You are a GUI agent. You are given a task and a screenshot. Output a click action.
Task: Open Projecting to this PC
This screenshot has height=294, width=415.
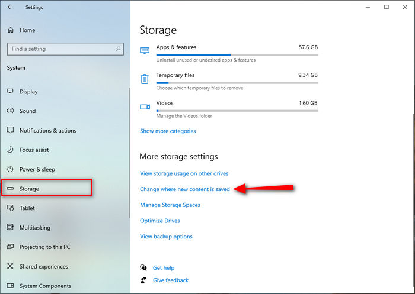(x=65, y=247)
